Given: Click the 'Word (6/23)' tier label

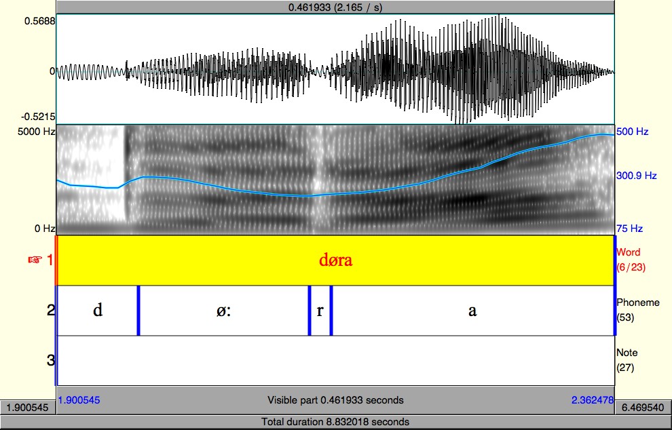Looking at the screenshot, I should (630, 260).
